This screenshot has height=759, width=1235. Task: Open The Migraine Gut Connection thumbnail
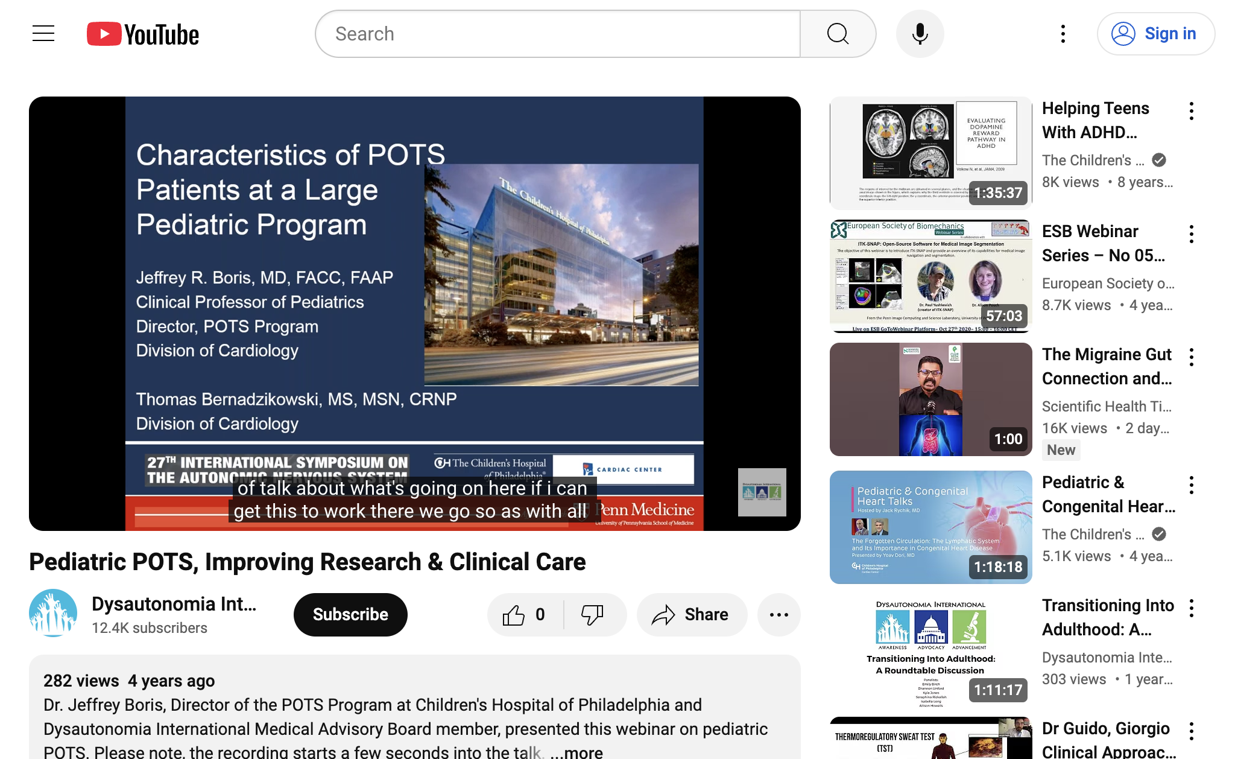[930, 399]
